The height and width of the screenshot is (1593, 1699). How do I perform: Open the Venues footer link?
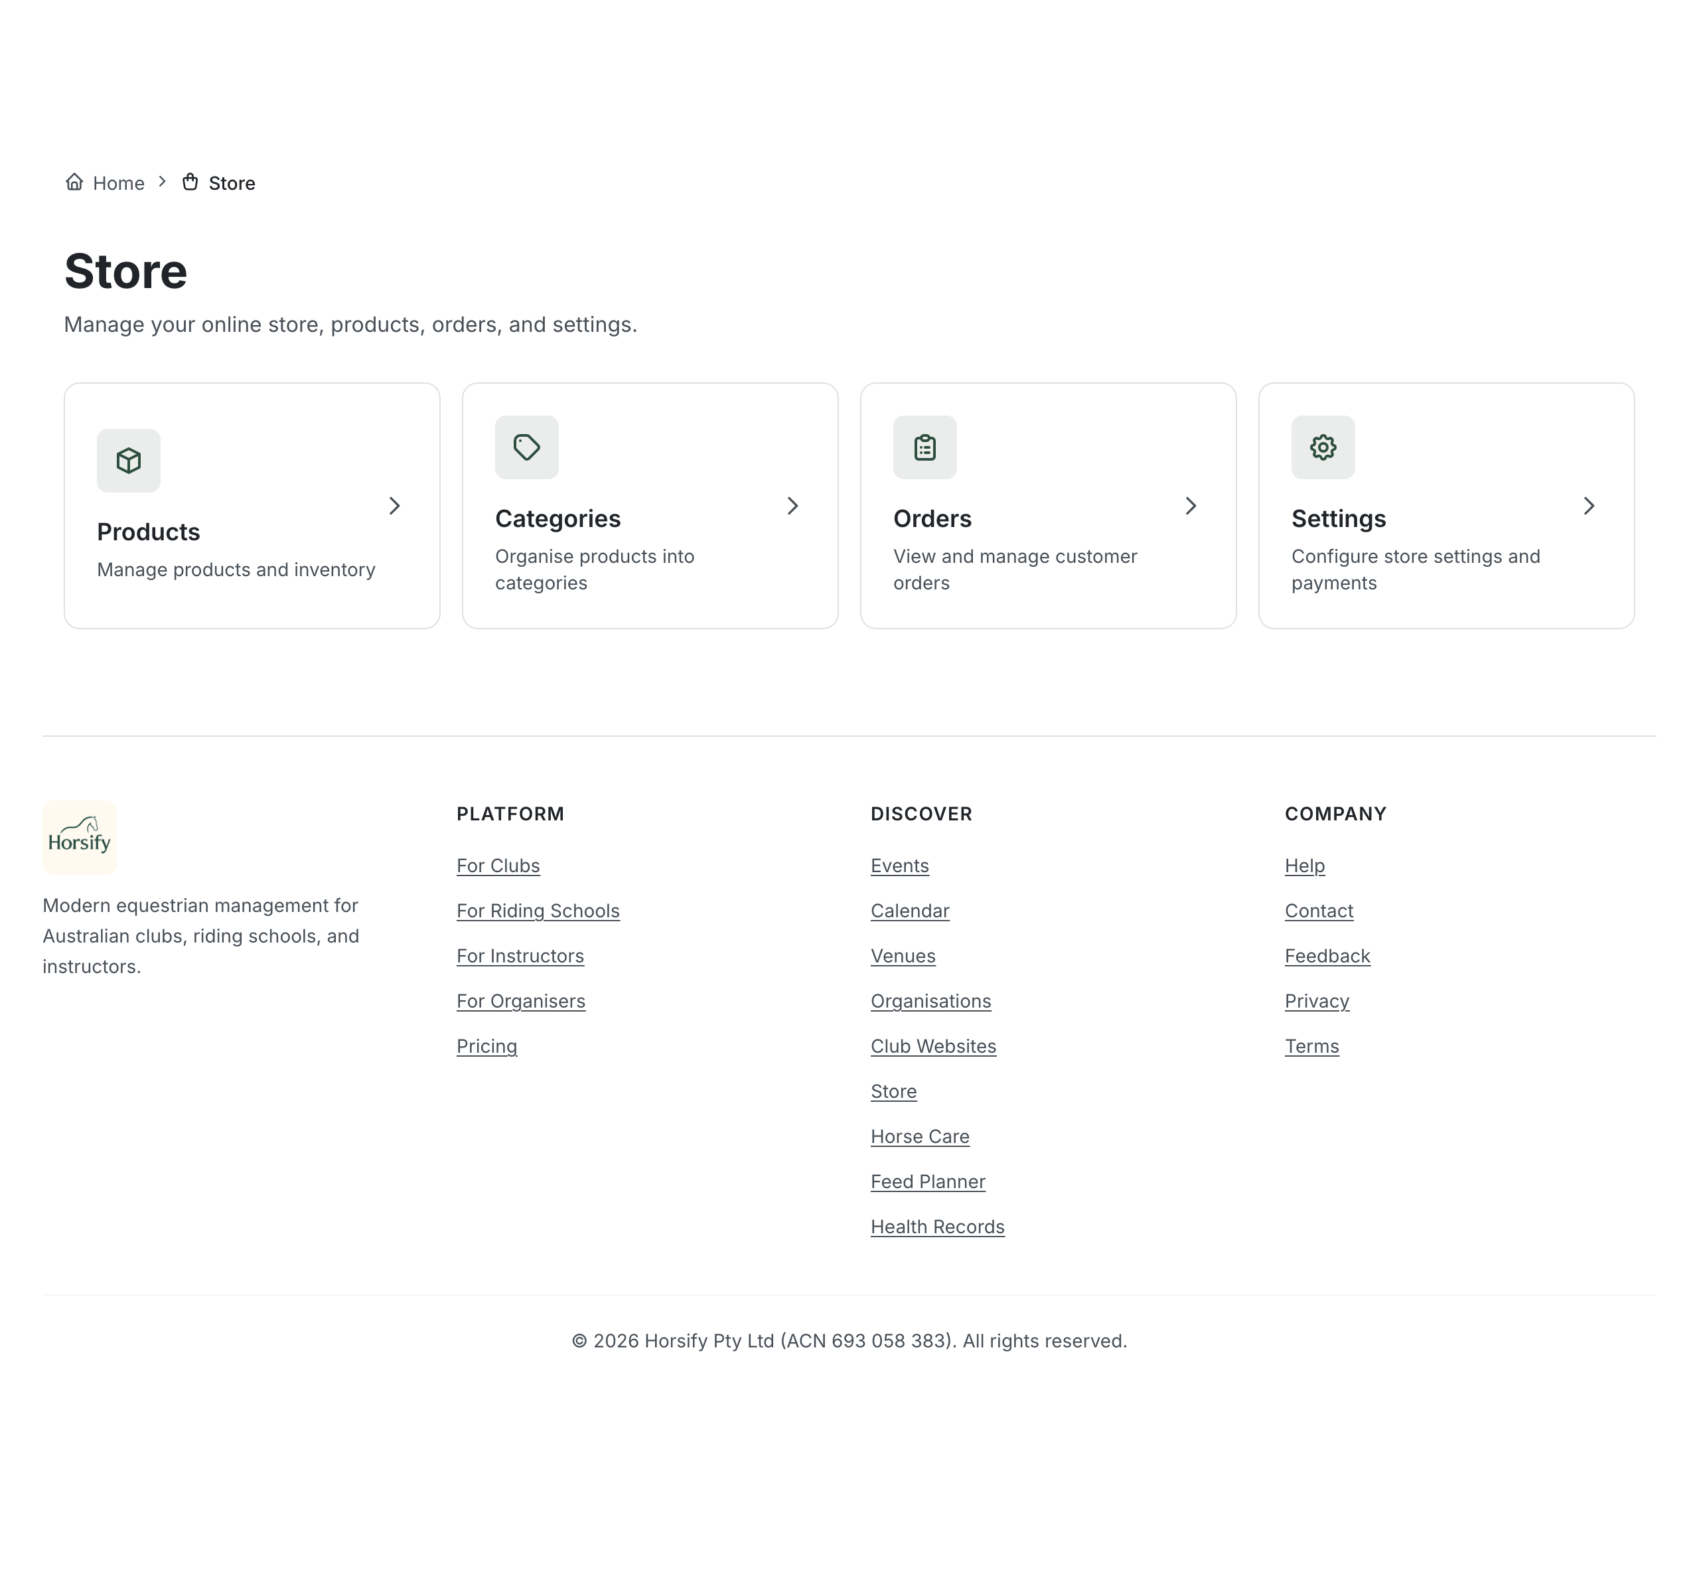tap(903, 956)
